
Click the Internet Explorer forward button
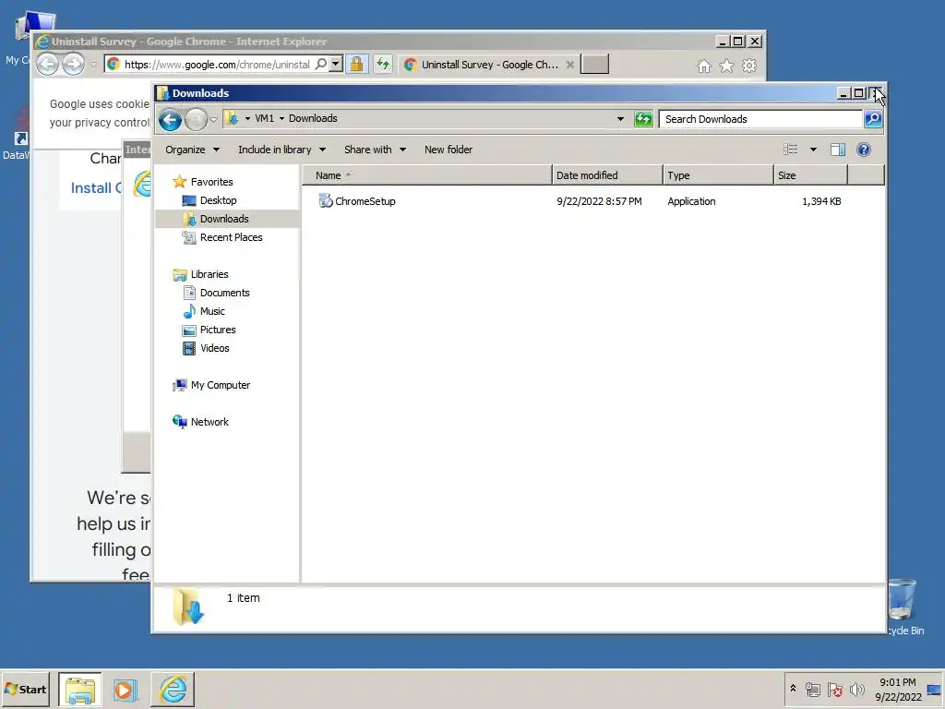point(74,64)
